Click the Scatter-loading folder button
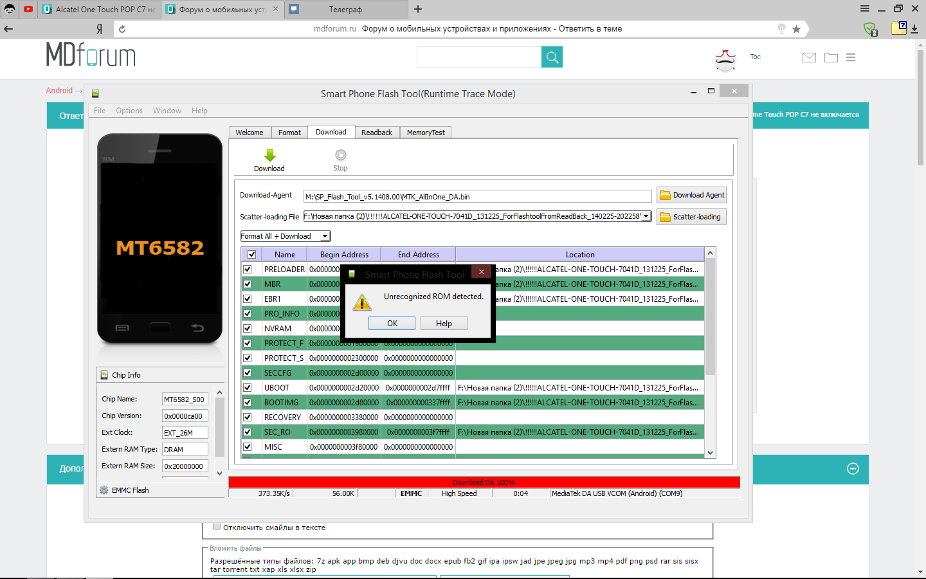The height and width of the screenshot is (579, 926). [691, 217]
